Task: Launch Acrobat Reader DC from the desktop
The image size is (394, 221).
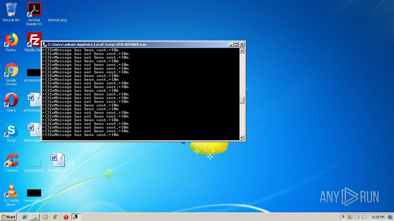Action: 34,14
